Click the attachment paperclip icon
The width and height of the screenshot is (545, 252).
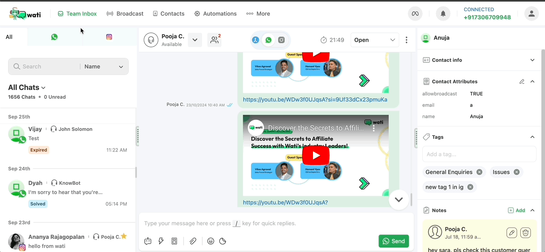pyautogui.click(x=193, y=241)
